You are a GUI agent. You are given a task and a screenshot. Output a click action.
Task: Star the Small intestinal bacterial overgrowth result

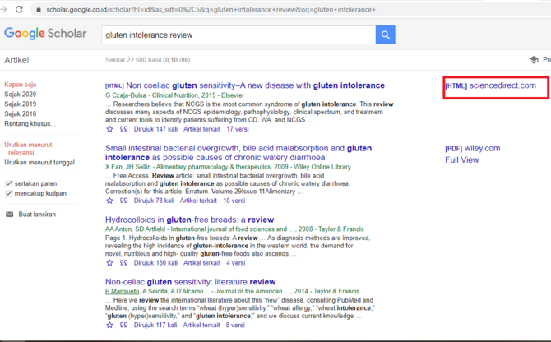tap(109, 201)
